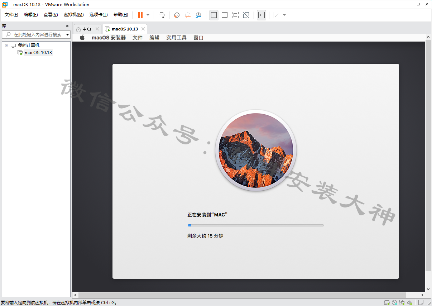Screen dimensions: 432x306
Task: Click the macOS Sierra mountain image
Action: pyautogui.click(x=256, y=150)
